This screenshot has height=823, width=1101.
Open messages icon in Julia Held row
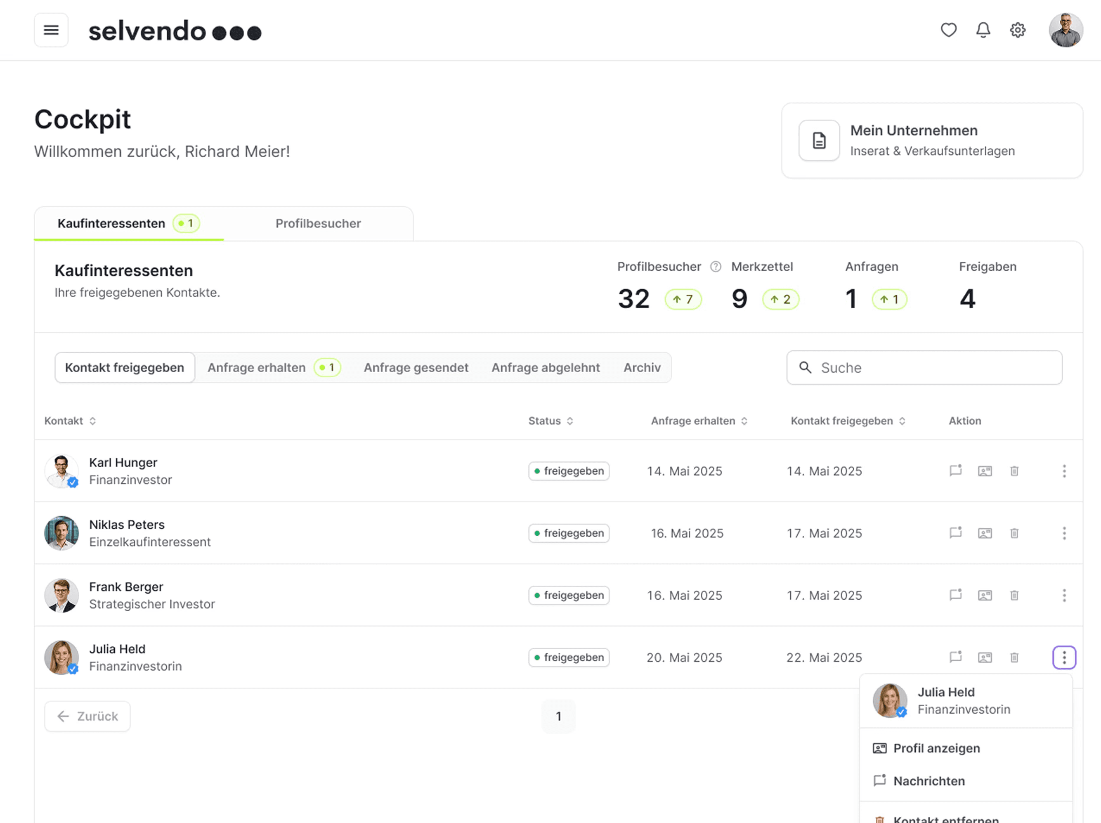click(x=956, y=658)
